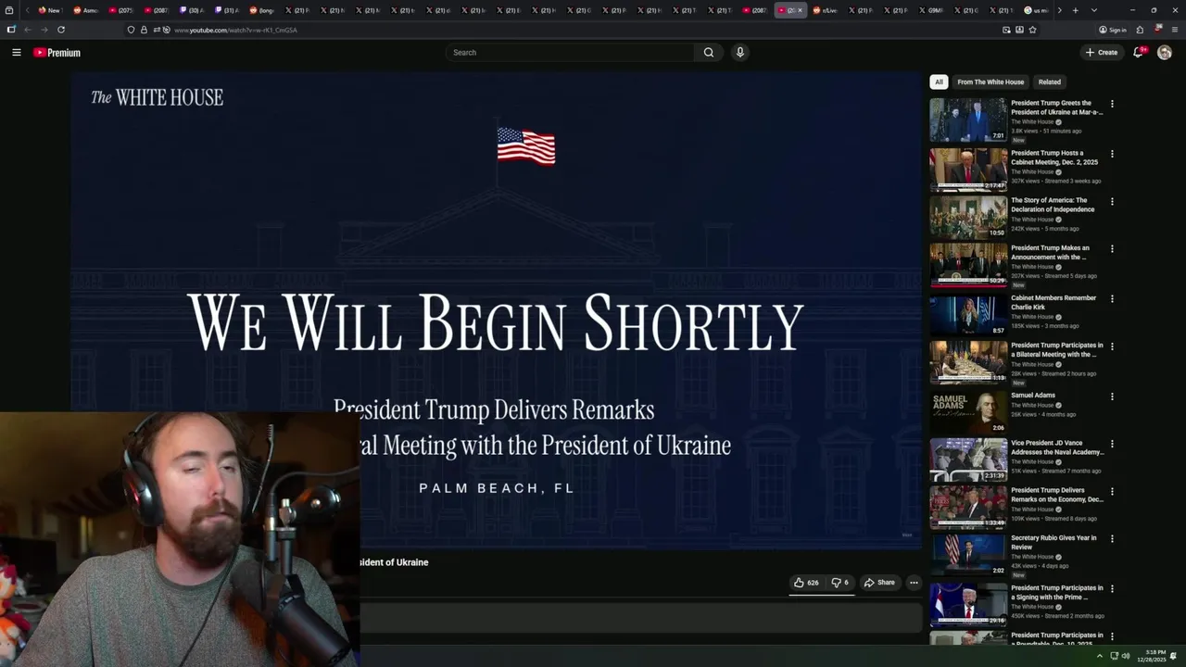Screen dimensions: 1186x667
Task: Click inside the YouTube search field
Action: coord(570,53)
